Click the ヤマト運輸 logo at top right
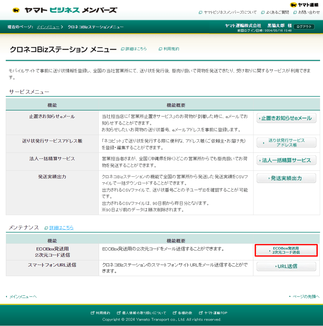This screenshot has width=323, height=326. coord(304,5)
